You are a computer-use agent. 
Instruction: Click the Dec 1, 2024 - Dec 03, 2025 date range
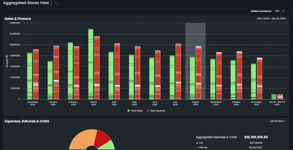tap(271, 19)
